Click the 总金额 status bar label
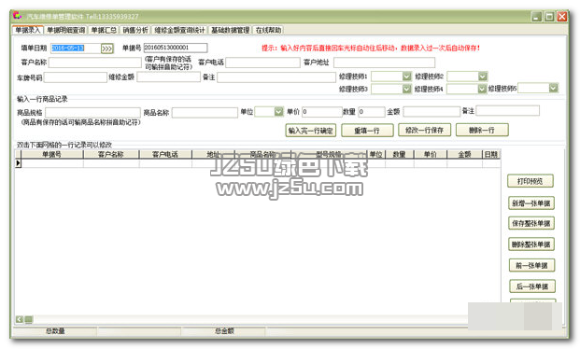The height and width of the screenshot is (349, 580). tap(224, 331)
